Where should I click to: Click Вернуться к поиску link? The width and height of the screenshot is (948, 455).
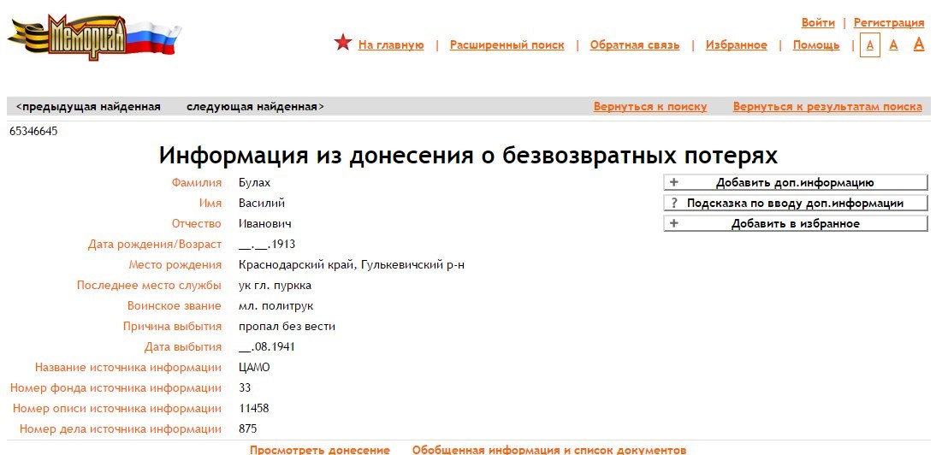(650, 107)
